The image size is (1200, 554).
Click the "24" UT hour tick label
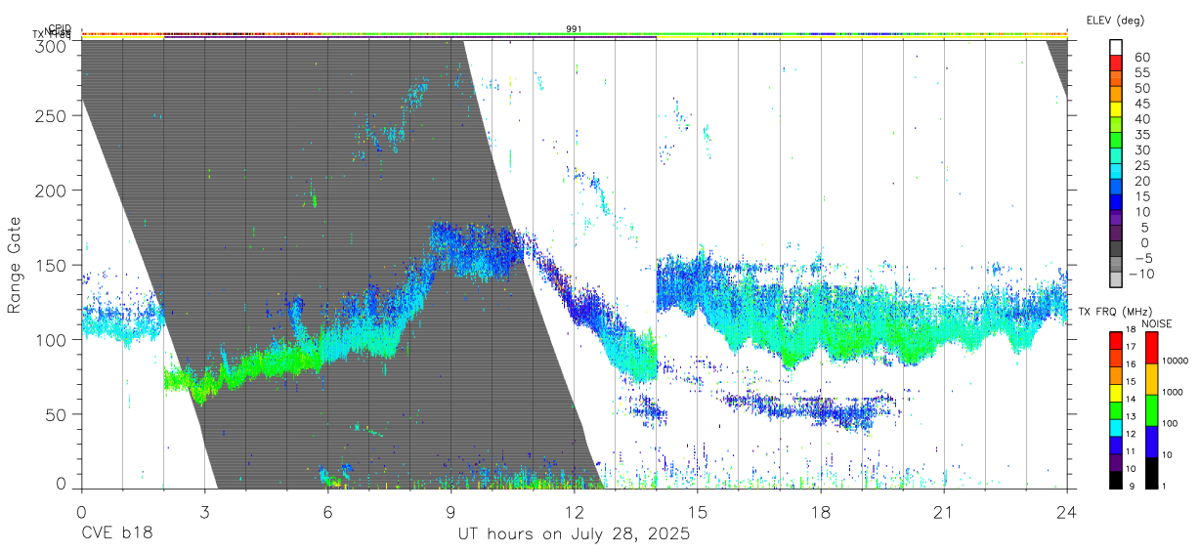click(x=1067, y=513)
